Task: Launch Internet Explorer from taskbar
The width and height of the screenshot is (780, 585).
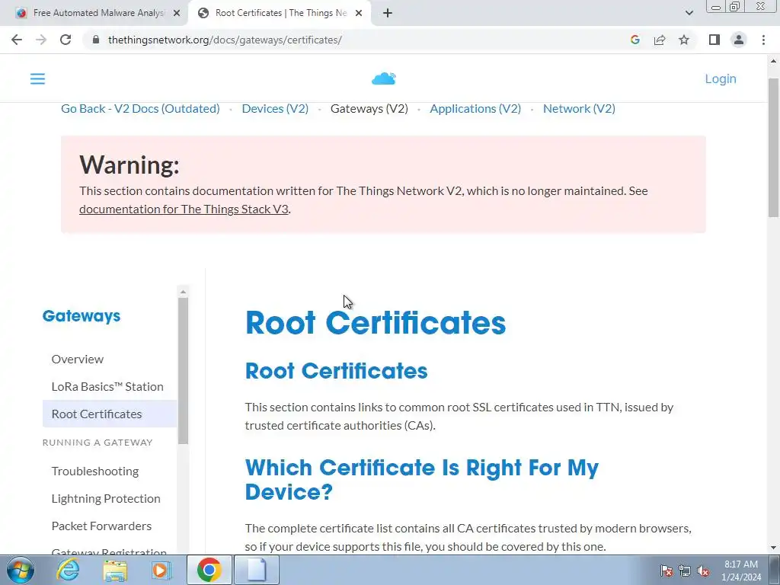Action: (68, 570)
